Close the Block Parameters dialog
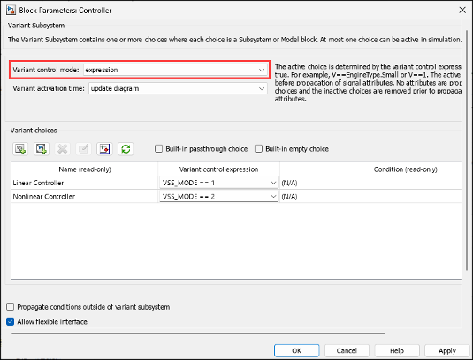This screenshot has width=473, height=360. (x=462, y=10)
